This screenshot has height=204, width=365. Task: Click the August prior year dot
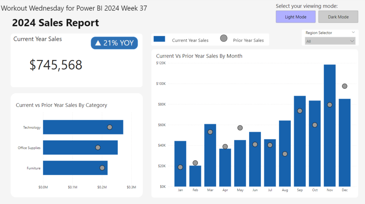pyautogui.click(x=285, y=154)
